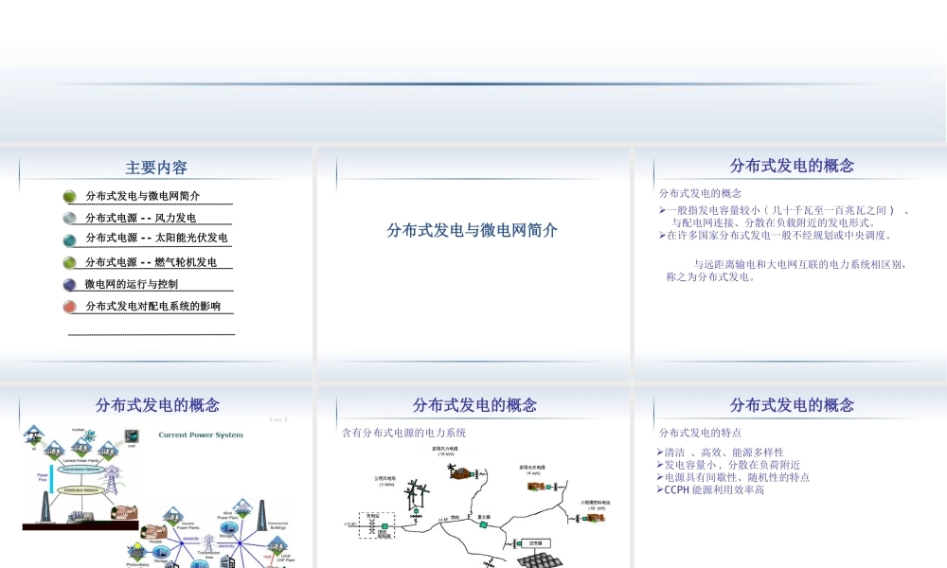Select the 分布式发电的特点 heading text
The width and height of the screenshot is (947, 568).
700,433
